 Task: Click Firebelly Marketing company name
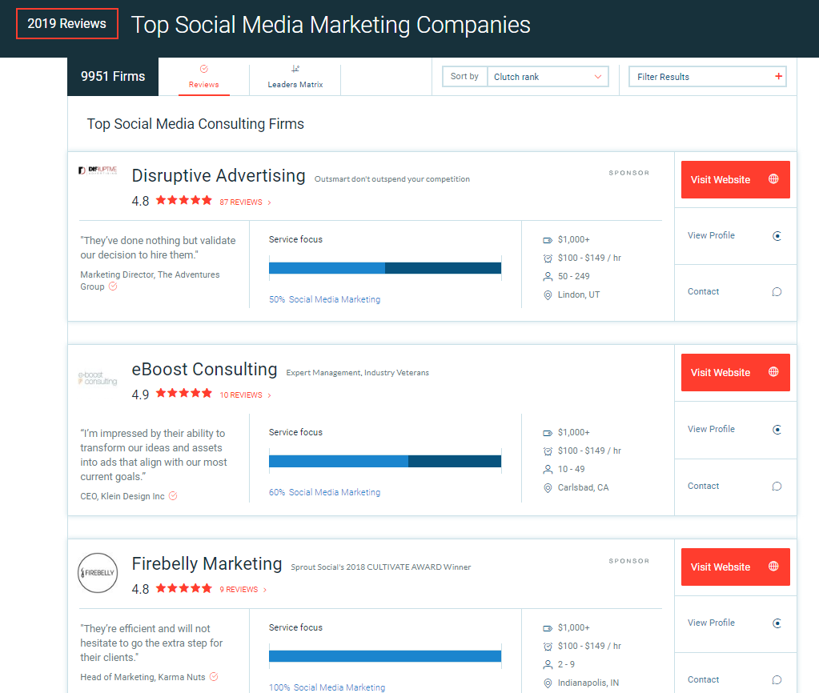click(x=207, y=563)
